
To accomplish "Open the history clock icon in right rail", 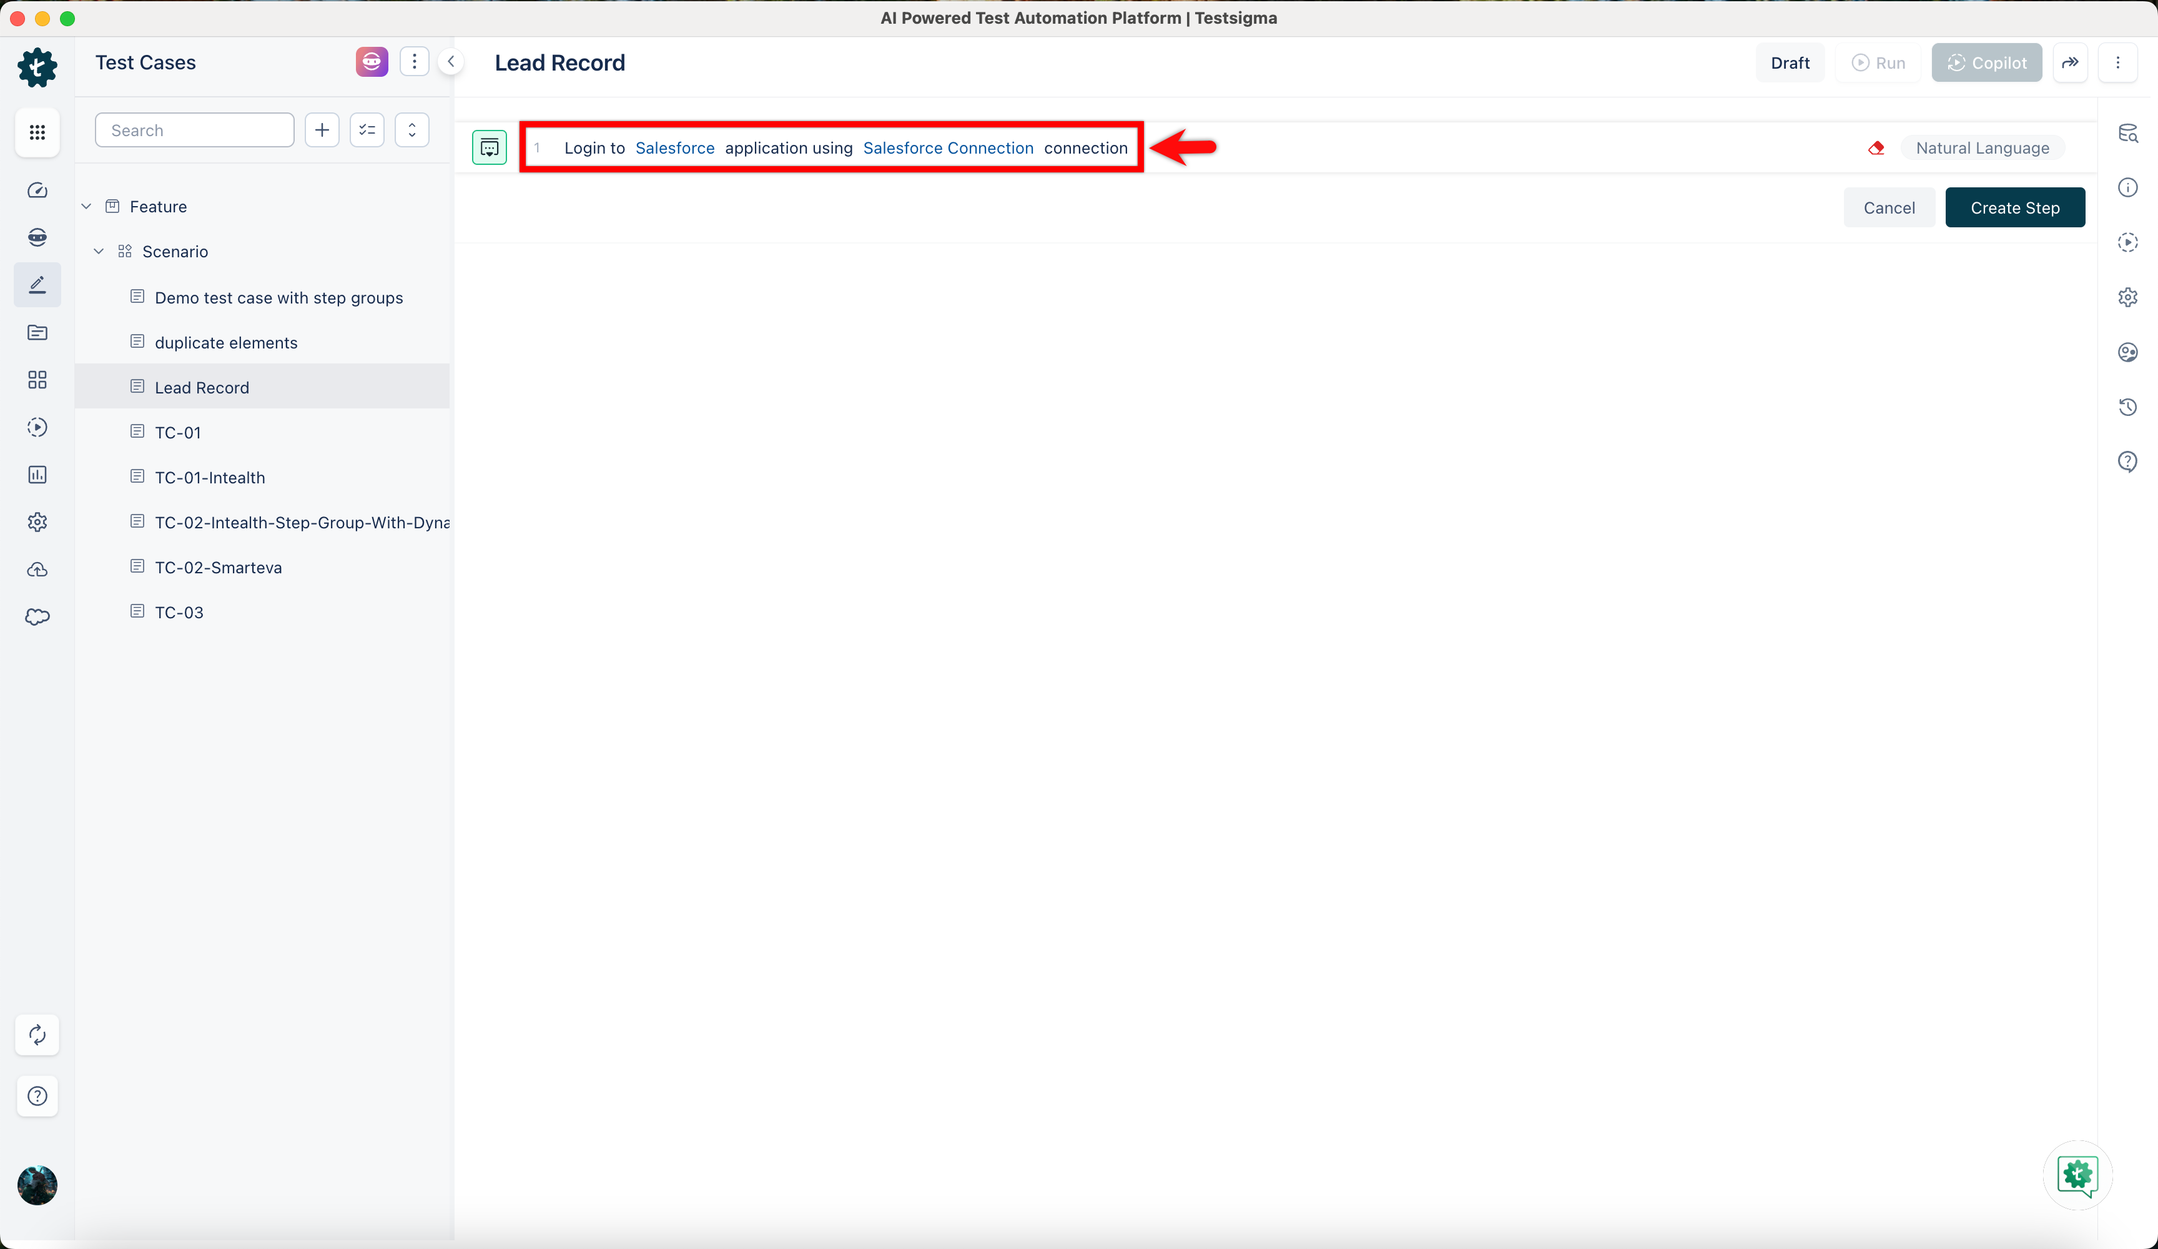I will click(x=2128, y=407).
